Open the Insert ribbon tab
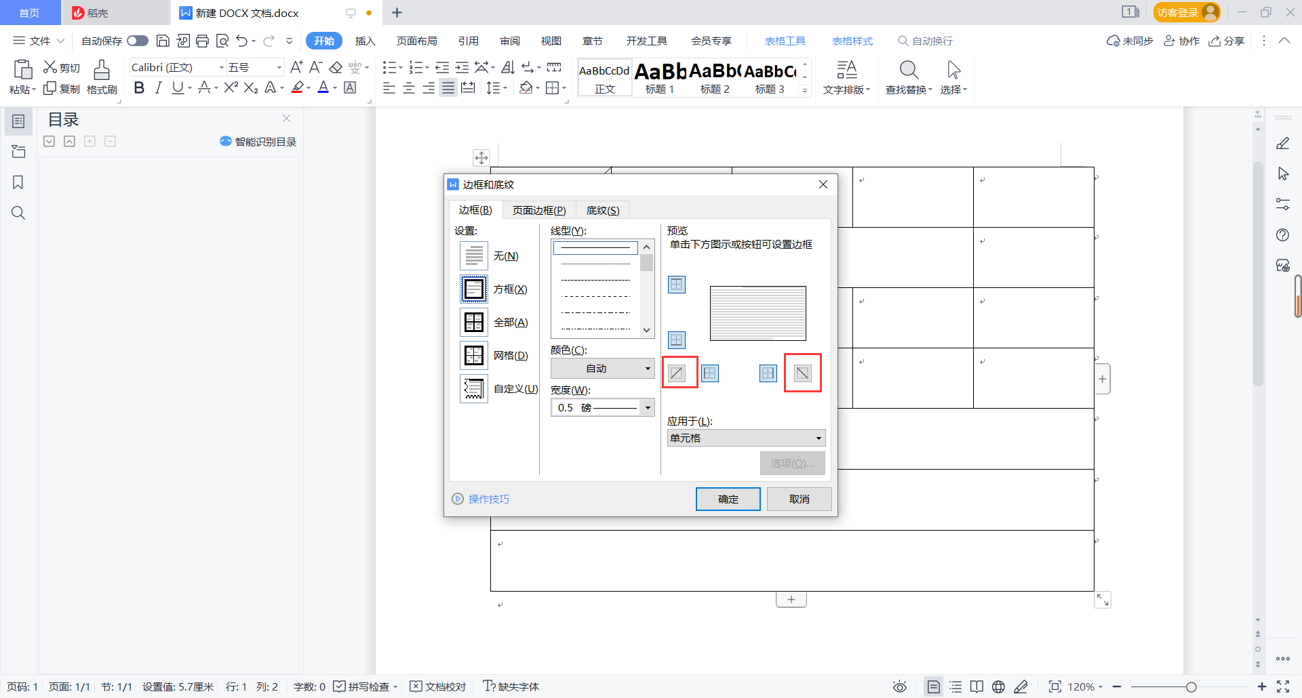Viewport: 1302px width, 698px height. [365, 41]
